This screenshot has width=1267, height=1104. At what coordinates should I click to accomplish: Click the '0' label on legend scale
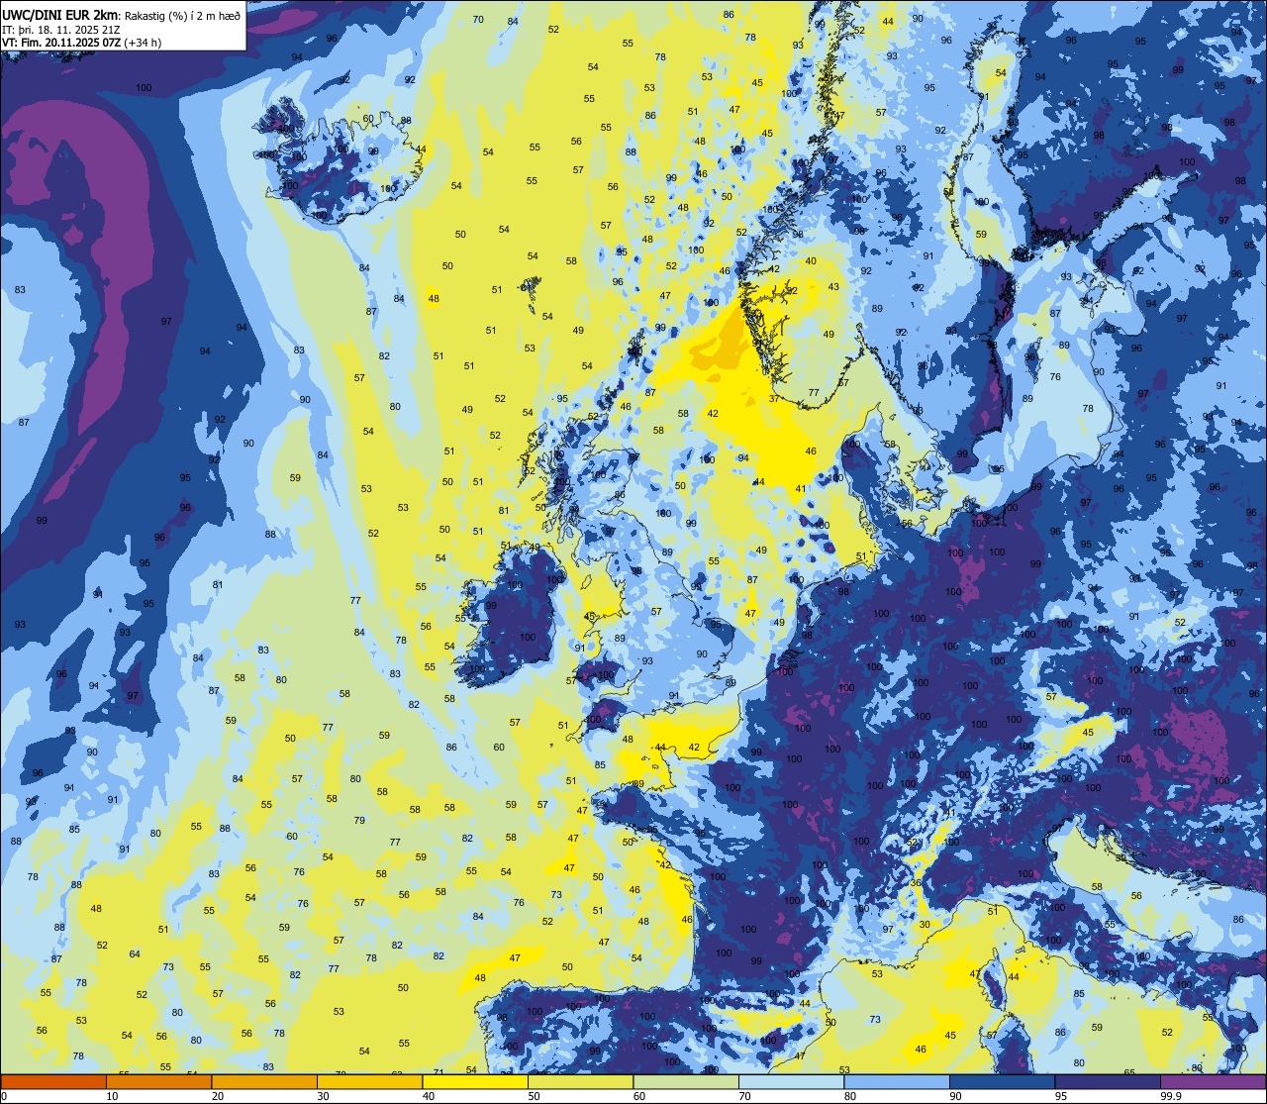tap(3, 1096)
